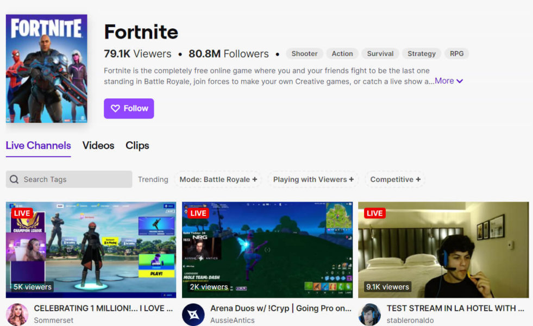Open AussieAntics channel avatar icon

pos(193,315)
